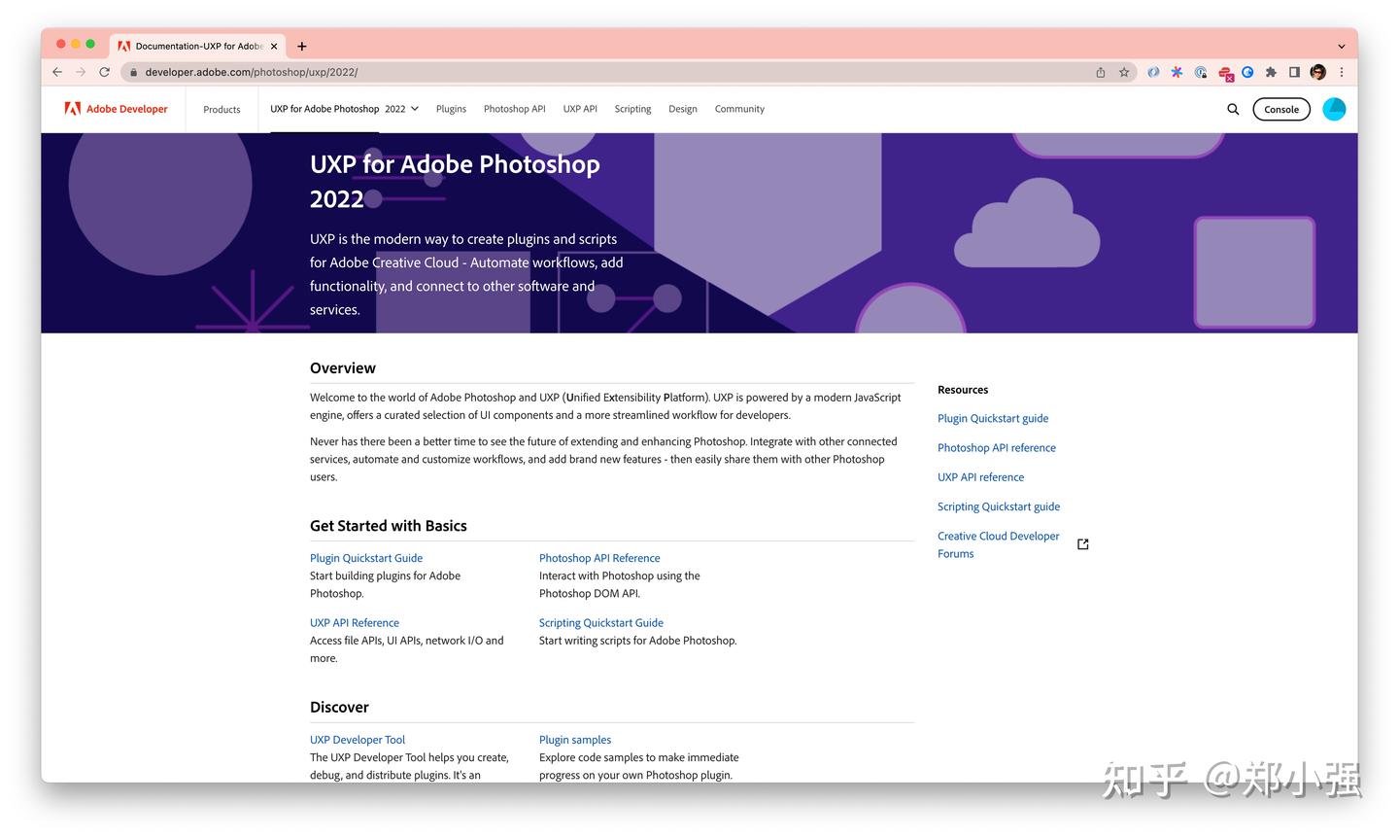This screenshot has width=1399, height=837.
Task: Click the external link icon beside Creative Cloud Developer Forums
Action: pos(1082,543)
